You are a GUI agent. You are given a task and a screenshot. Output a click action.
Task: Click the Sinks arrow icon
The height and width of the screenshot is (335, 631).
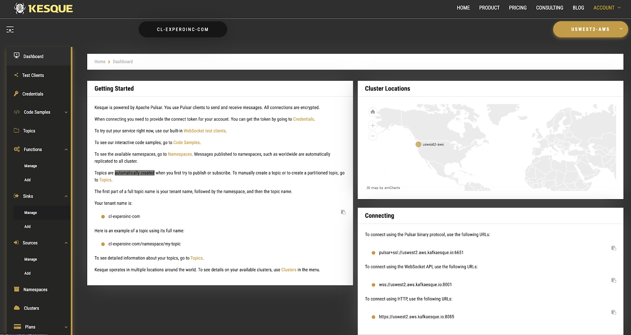[16, 196]
